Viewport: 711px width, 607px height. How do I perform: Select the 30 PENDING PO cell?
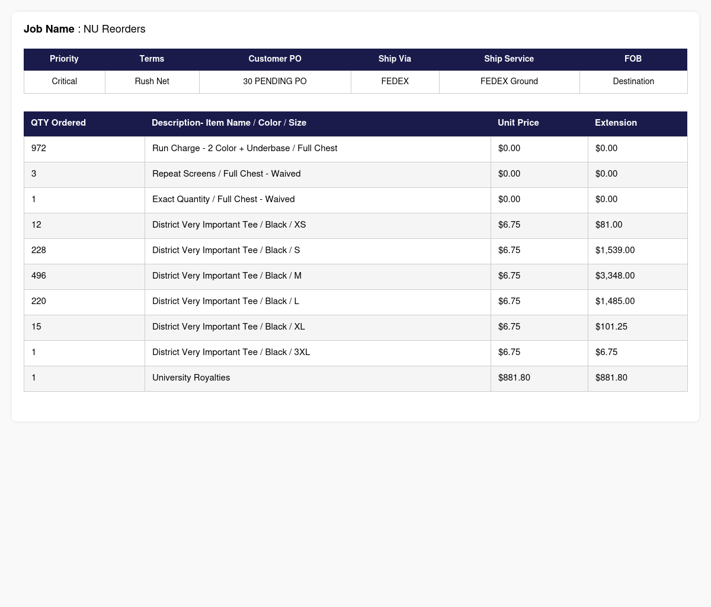click(275, 82)
